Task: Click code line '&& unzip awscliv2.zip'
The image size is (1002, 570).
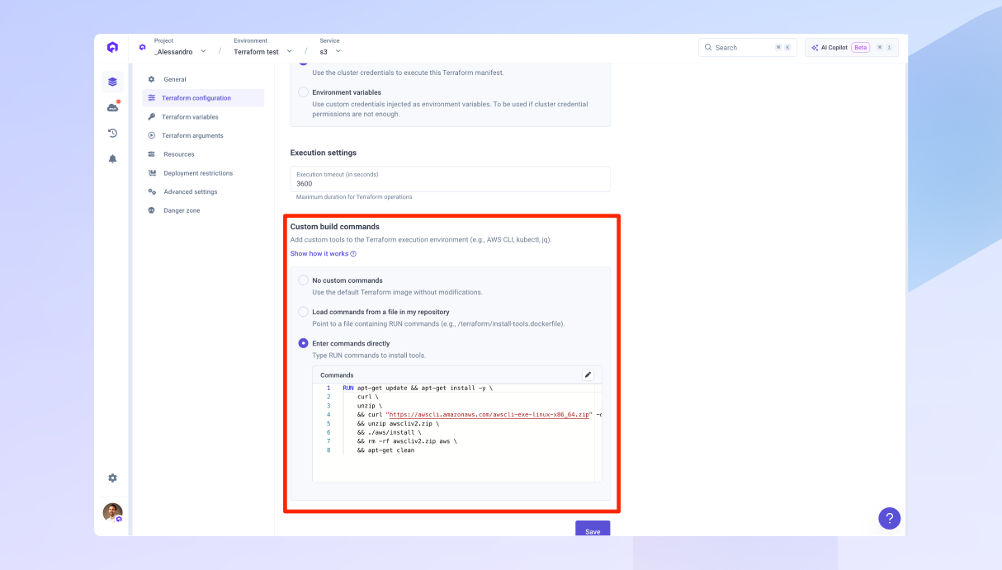Action: (398, 424)
